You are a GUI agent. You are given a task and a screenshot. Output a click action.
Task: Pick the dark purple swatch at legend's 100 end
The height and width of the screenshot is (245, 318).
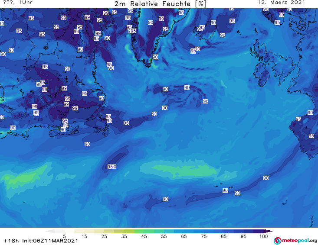[268, 231]
